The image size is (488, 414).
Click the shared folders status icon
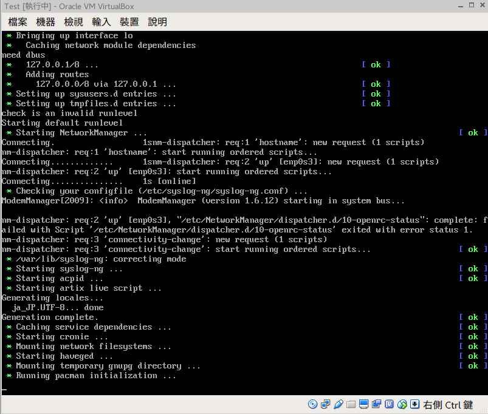(351, 404)
